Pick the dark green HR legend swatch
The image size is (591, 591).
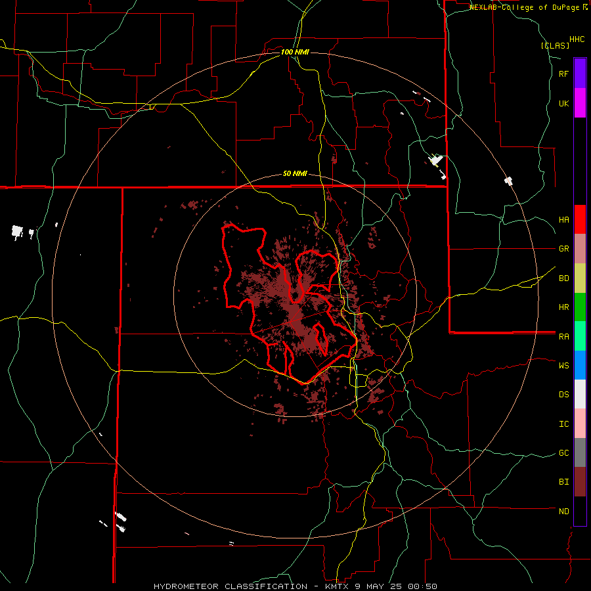[580, 307]
